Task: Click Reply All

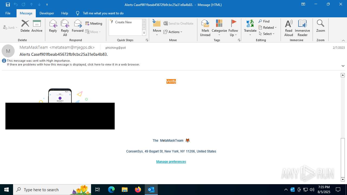Action: tap(65, 28)
